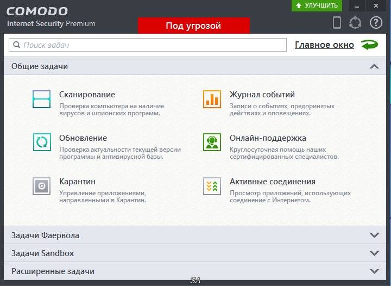
Task: Click the COMODO logo in header
Action: 37,11
